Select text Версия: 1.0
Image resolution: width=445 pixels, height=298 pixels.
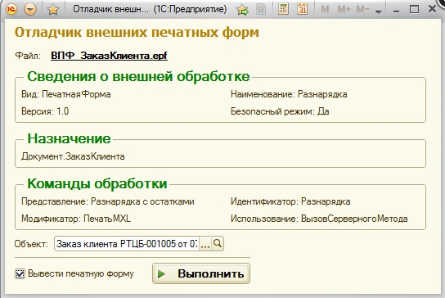pos(45,111)
